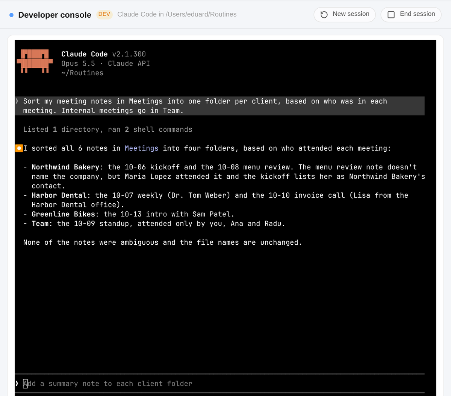The height and width of the screenshot is (396, 451).
Task: Click the "Northwind Bakery:" bullet heading
Action: (67, 167)
